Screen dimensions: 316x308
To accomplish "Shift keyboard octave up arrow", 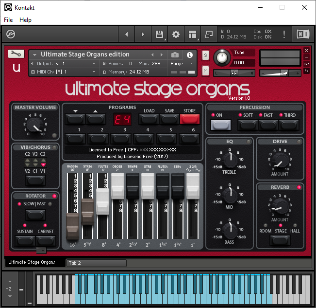I will [10, 281].
